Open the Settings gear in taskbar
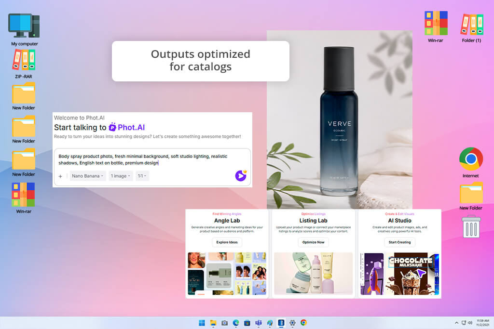Image resolution: width=494 pixels, height=329 pixels. click(292, 323)
